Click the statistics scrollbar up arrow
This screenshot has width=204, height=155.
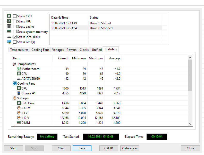pyautogui.click(x=190, y=58)
